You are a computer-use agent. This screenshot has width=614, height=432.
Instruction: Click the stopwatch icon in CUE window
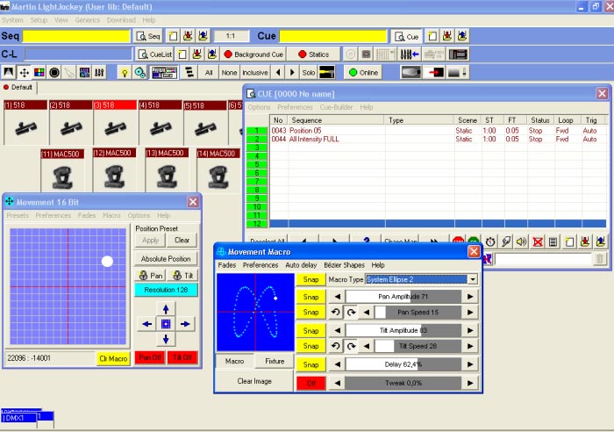490,241
